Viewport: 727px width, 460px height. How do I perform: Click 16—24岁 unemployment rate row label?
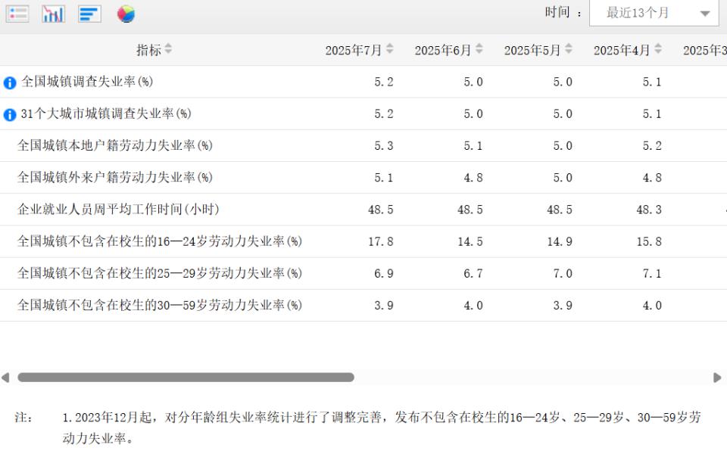pos(160,241)
